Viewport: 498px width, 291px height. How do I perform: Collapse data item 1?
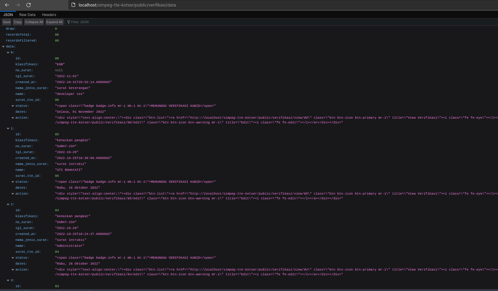point(8,128)
